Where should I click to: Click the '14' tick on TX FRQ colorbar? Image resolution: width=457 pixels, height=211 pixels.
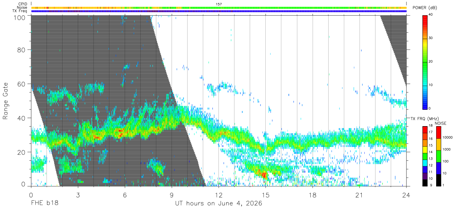[430, 152]
